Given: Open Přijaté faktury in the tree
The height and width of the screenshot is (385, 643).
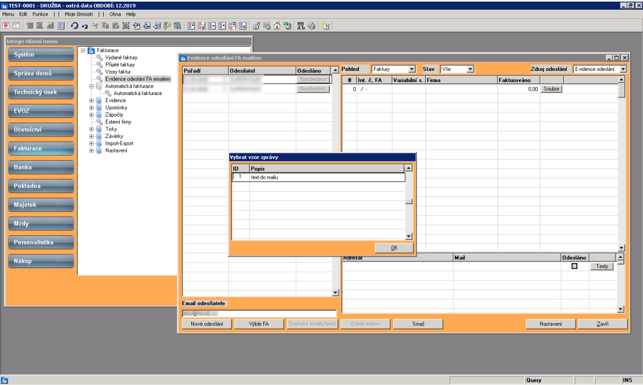Looking at the screenshot, I should click(120, 65).
